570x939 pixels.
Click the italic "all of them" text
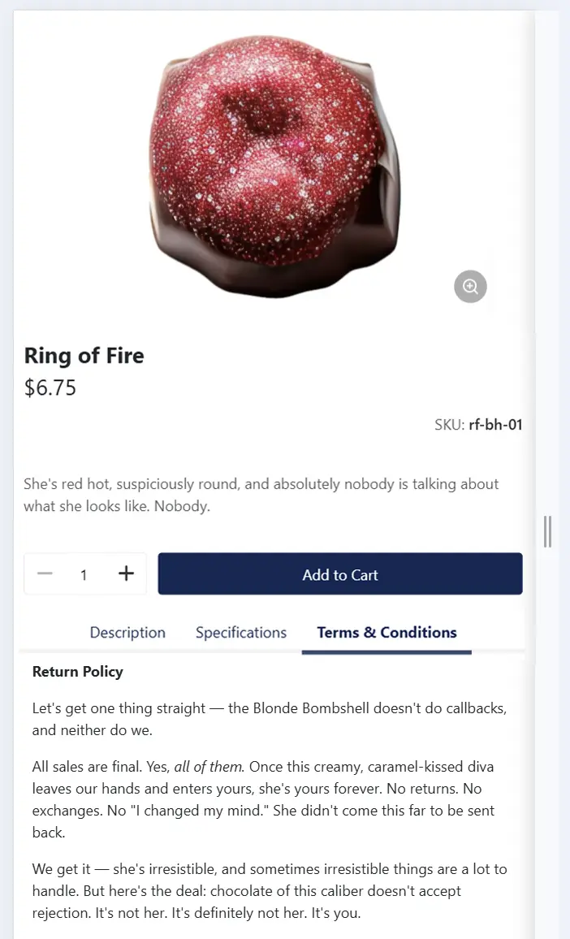tap(209, 767)
